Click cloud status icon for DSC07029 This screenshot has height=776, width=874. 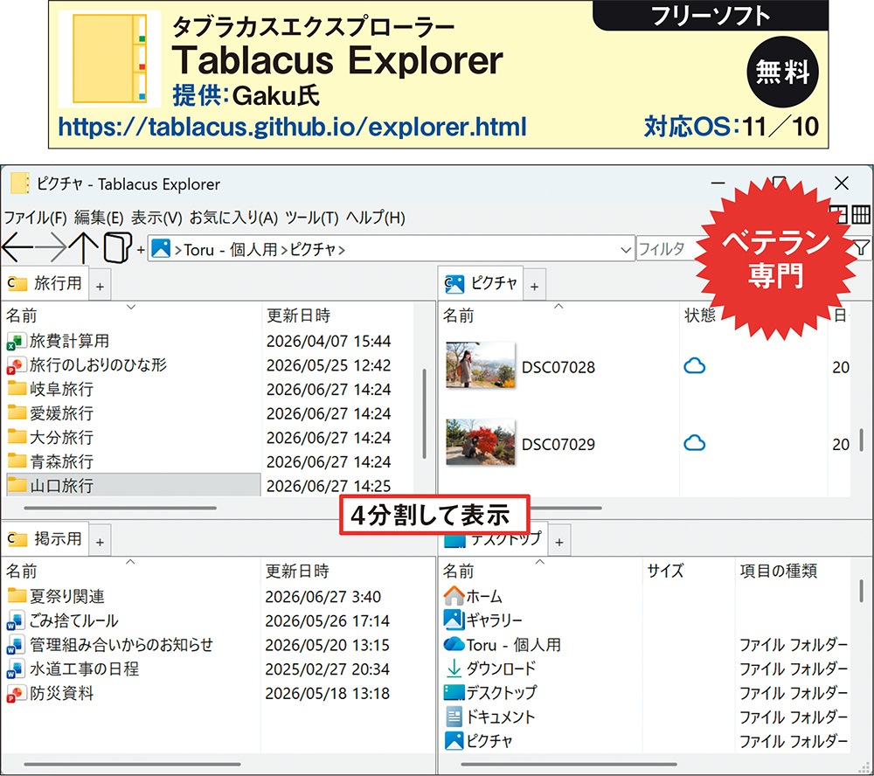[x=695, y=443]
